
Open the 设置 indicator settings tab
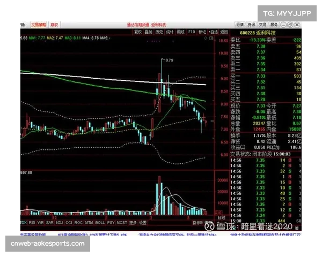[142, 222]
